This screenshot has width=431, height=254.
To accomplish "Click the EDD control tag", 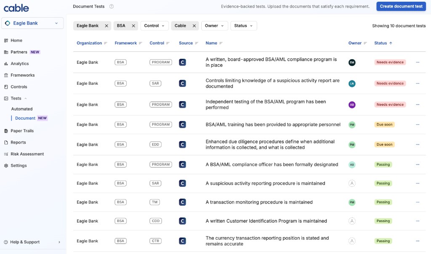I will click(x=156, y=144).
